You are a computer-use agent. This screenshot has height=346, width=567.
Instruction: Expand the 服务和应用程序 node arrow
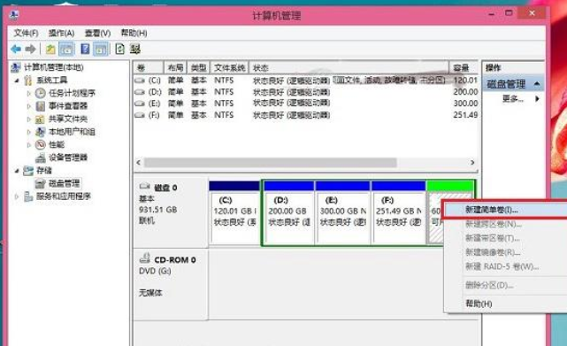[x=17, y=196]
